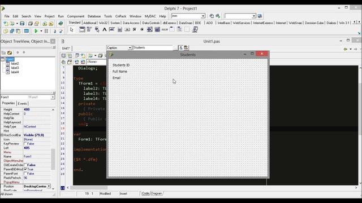Open the desktop layout combo in top toolbar
Viewport: 362px width, 203px height.
(x=188, y=16)
